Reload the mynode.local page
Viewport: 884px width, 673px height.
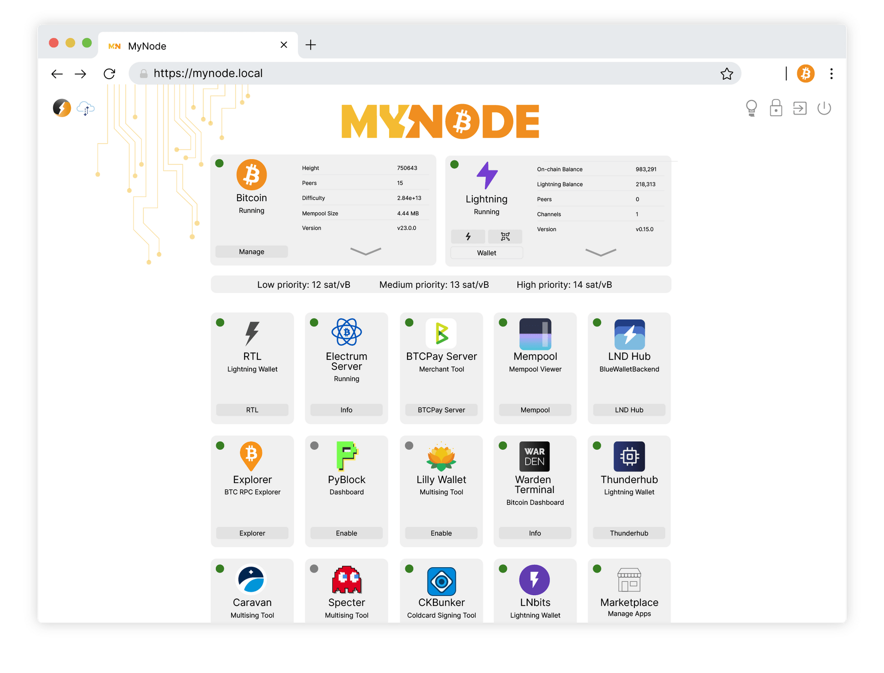click(x=109, y=74)
